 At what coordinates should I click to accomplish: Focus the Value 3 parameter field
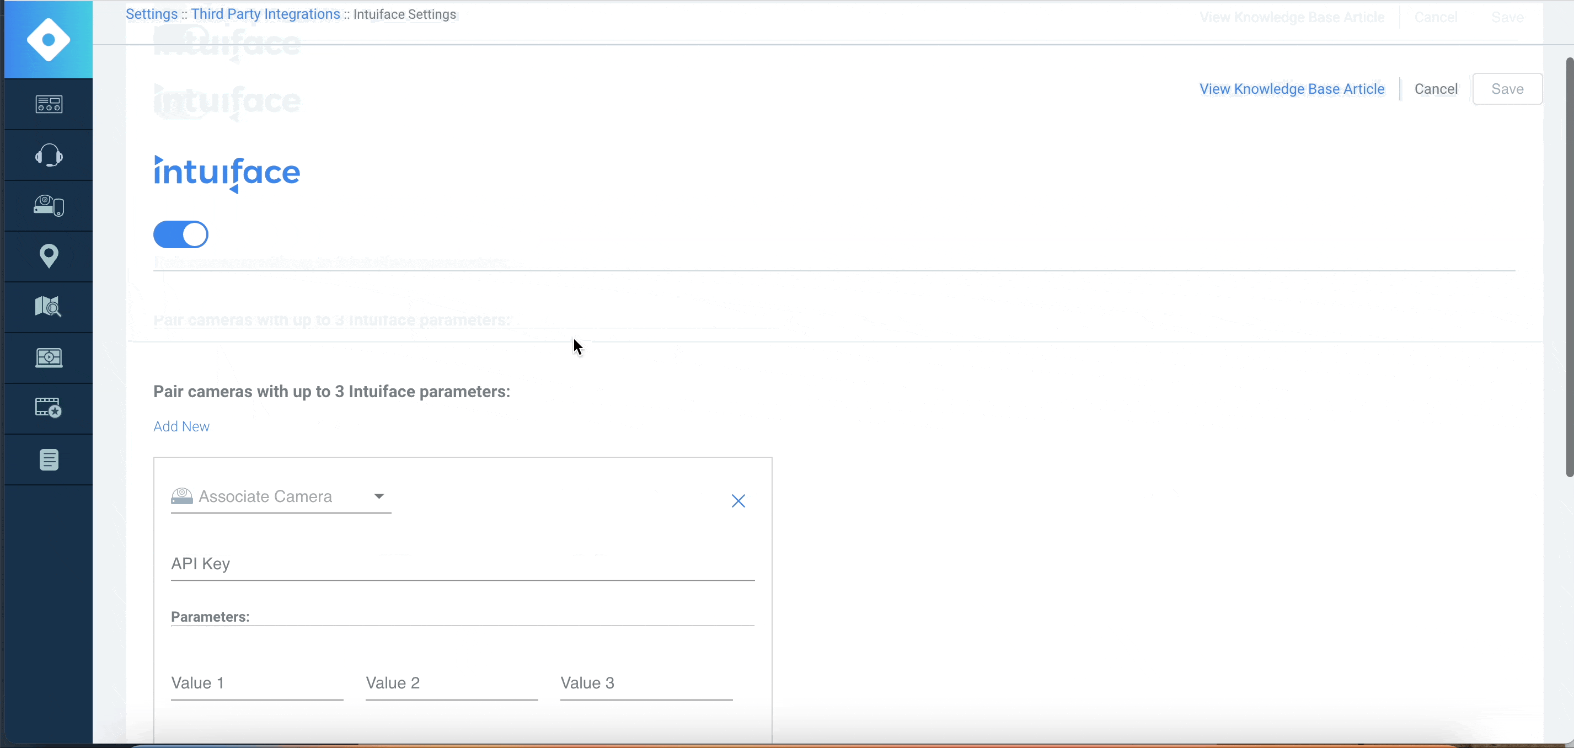[x=646, y=683]
